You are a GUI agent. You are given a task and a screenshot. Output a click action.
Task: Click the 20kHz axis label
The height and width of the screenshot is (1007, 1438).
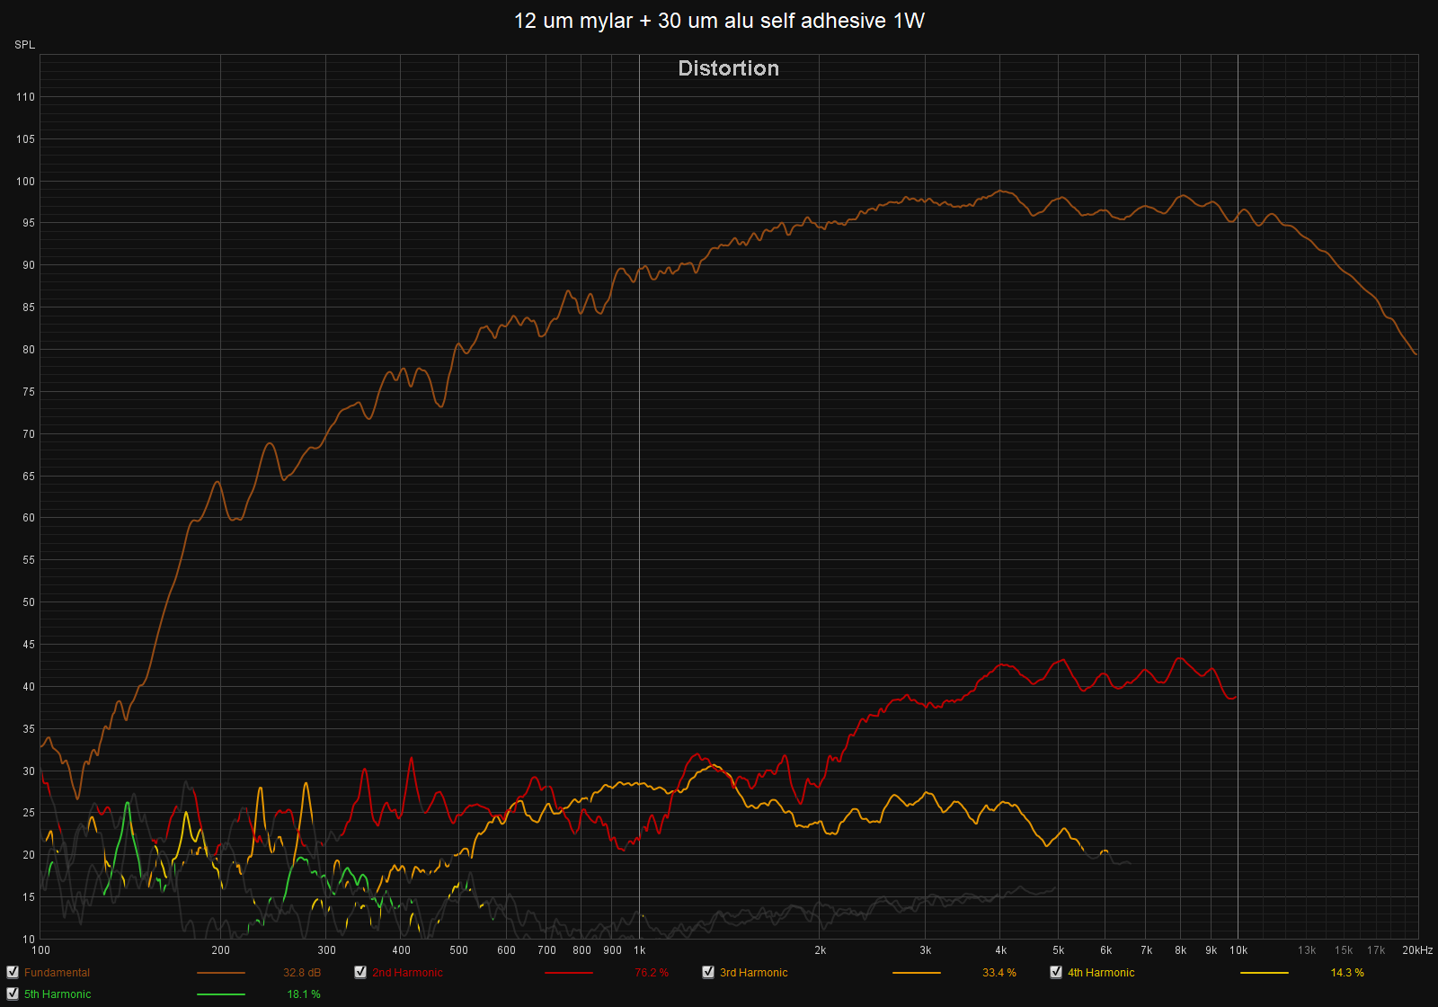(1417, 950)
